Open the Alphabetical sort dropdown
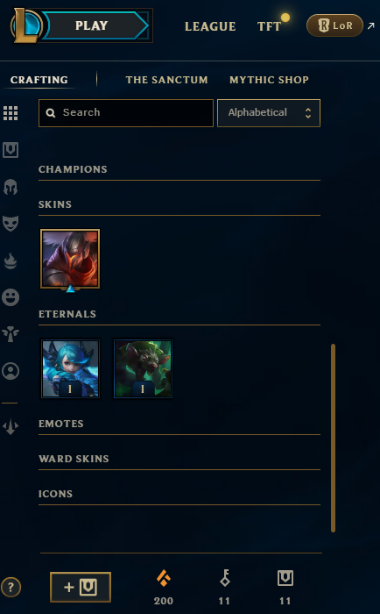Image resolution: width=380 pixels, height=614 pixels. (269, 113)
